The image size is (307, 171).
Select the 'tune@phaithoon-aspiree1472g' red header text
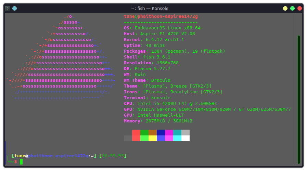coord(161,16)
